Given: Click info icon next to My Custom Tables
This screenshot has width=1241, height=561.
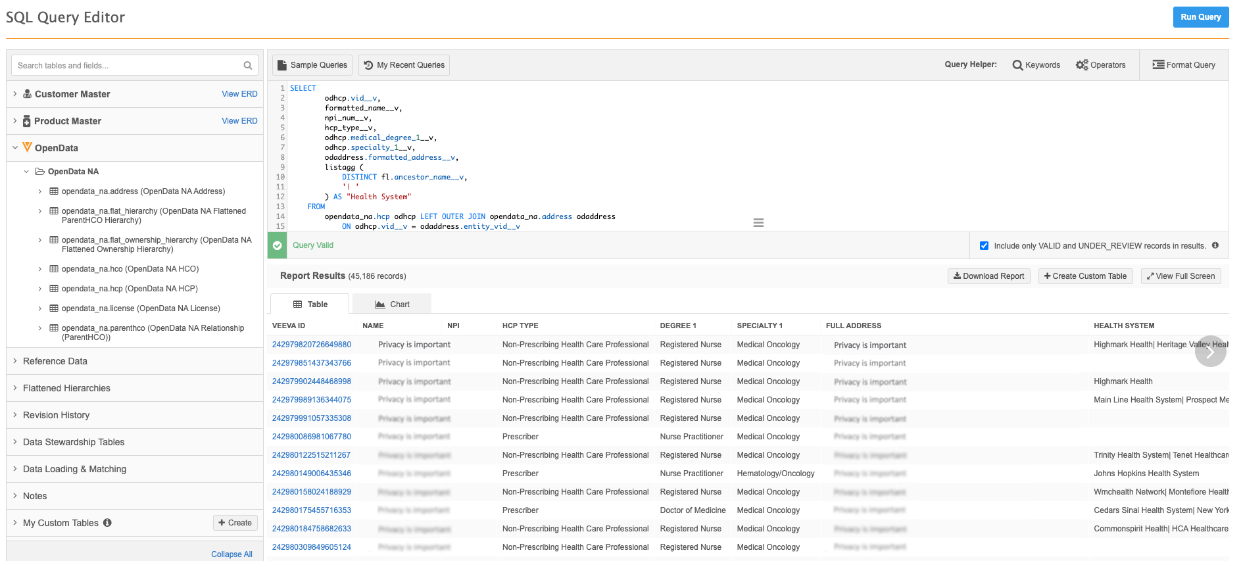Looking at the screenshot, I should 107,523.
